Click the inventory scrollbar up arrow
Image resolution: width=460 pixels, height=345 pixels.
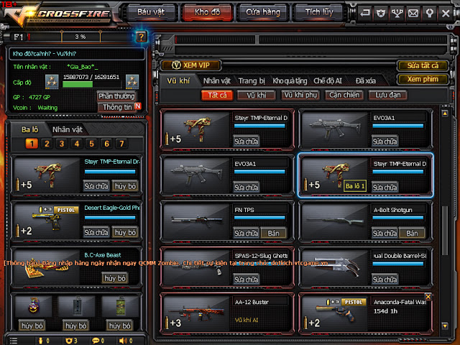point(445,114)
